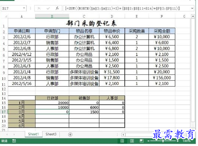Select summary cell showing 20000
Screen dimensions: 198x146
point(52,103)
